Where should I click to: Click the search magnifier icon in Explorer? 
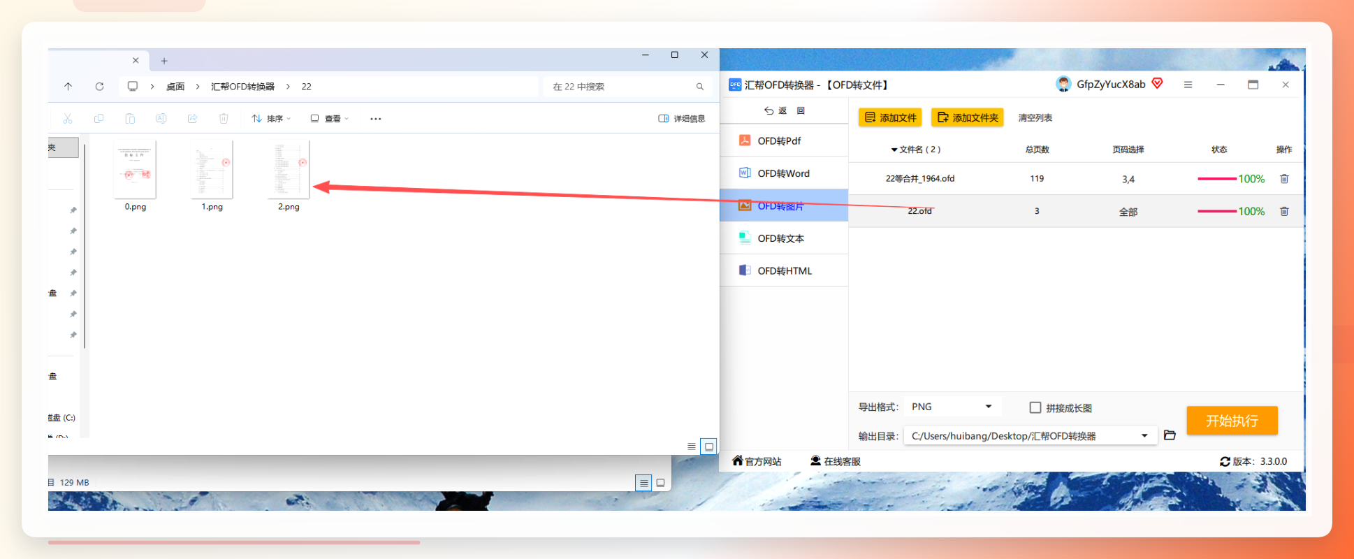pyautogui.click(x=699, y=87)
